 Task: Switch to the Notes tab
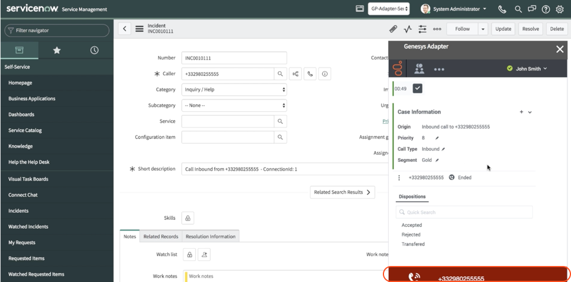coord(129,236)
